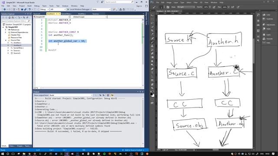The image size is (278, 156).
Task: Click Sign in link in Visual Studio
Action: [139, 6]
